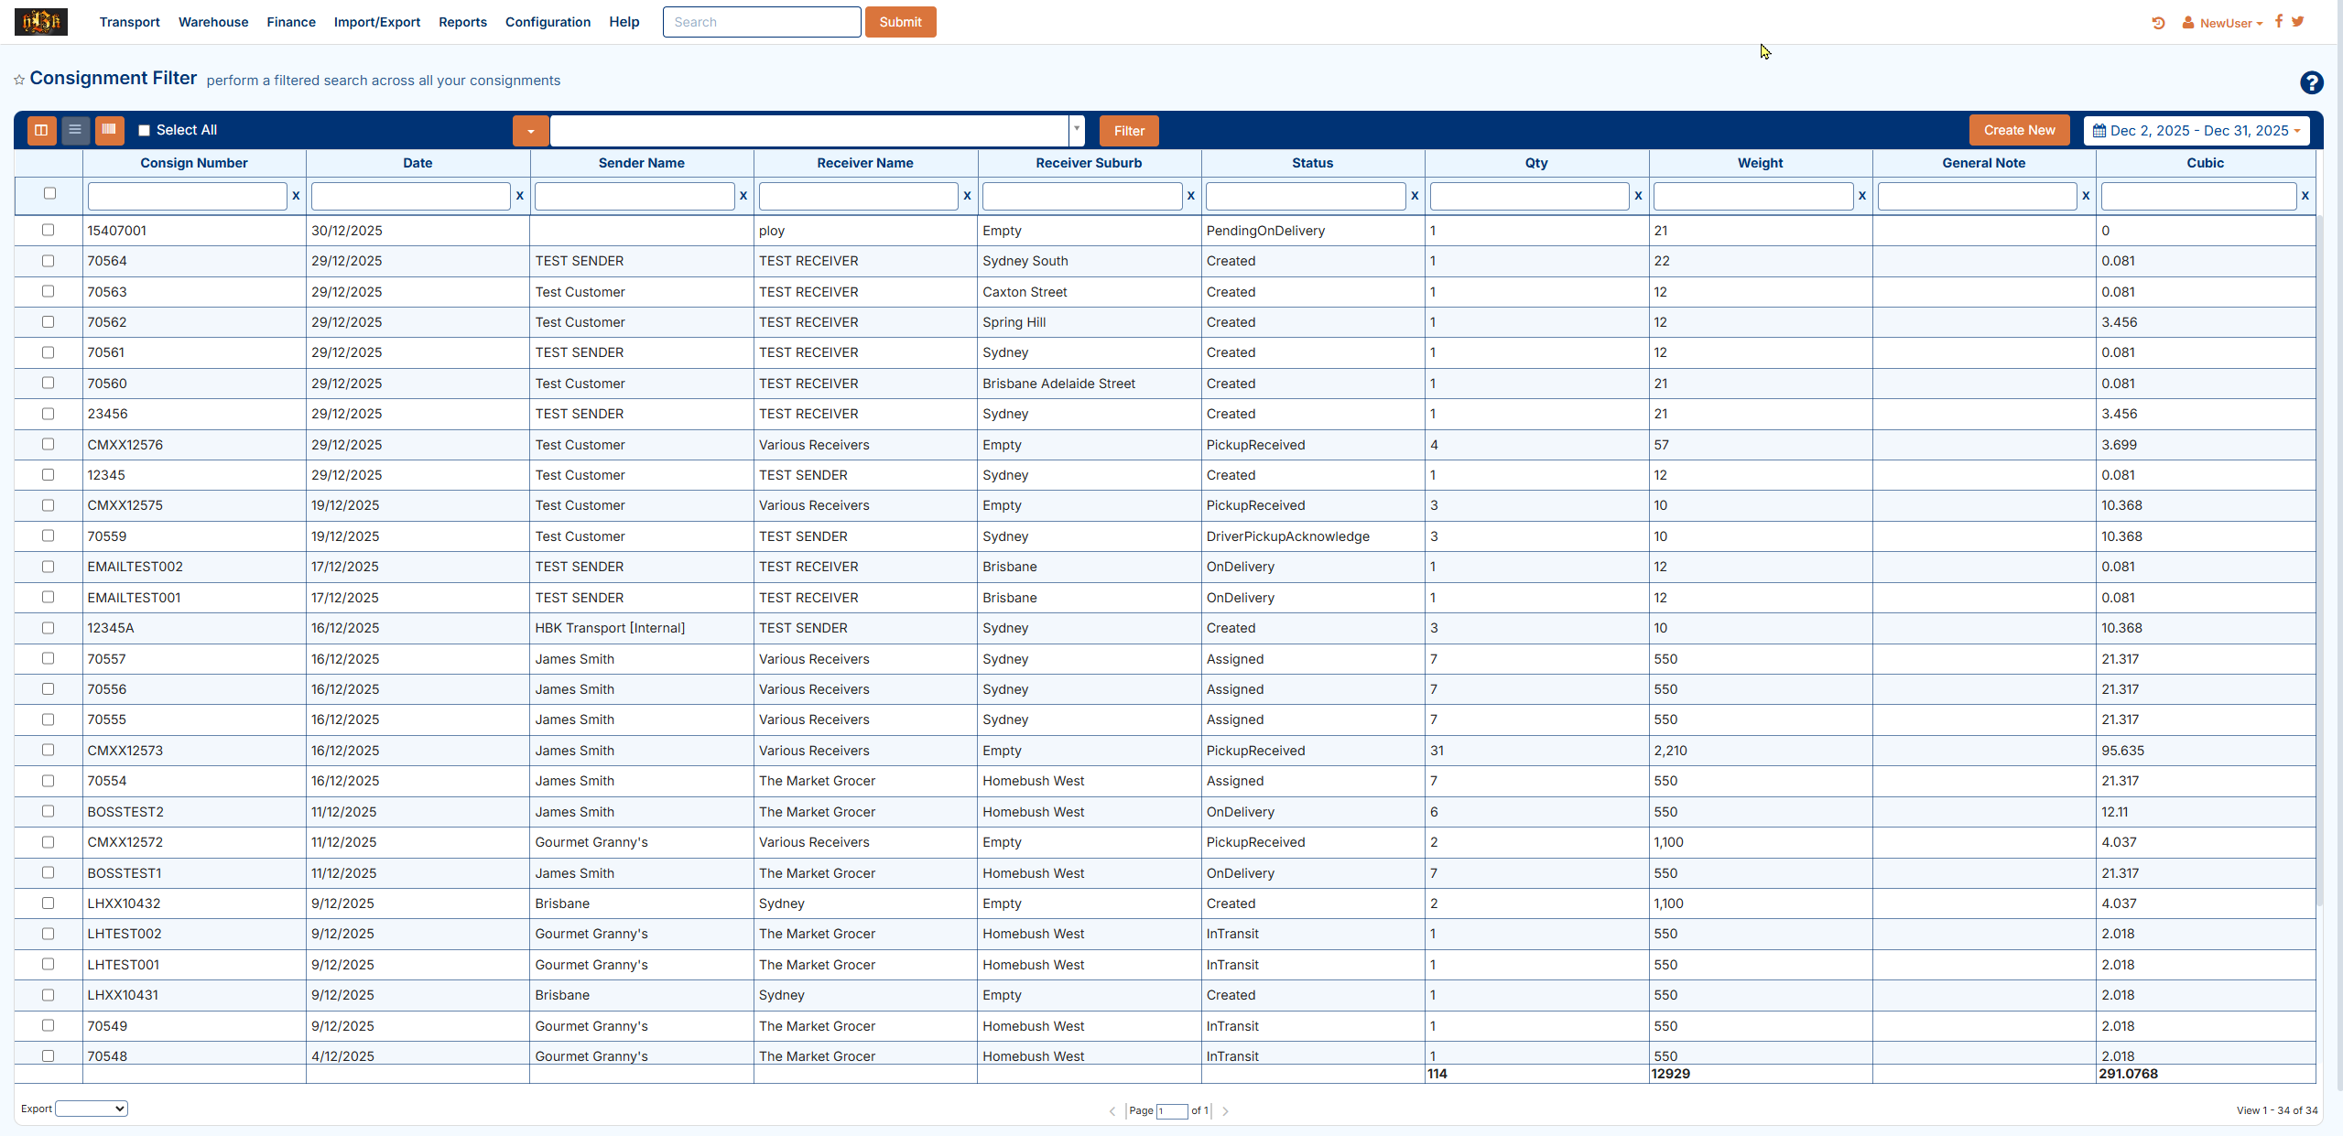Check the row for consignment 70564

(49, 261)
